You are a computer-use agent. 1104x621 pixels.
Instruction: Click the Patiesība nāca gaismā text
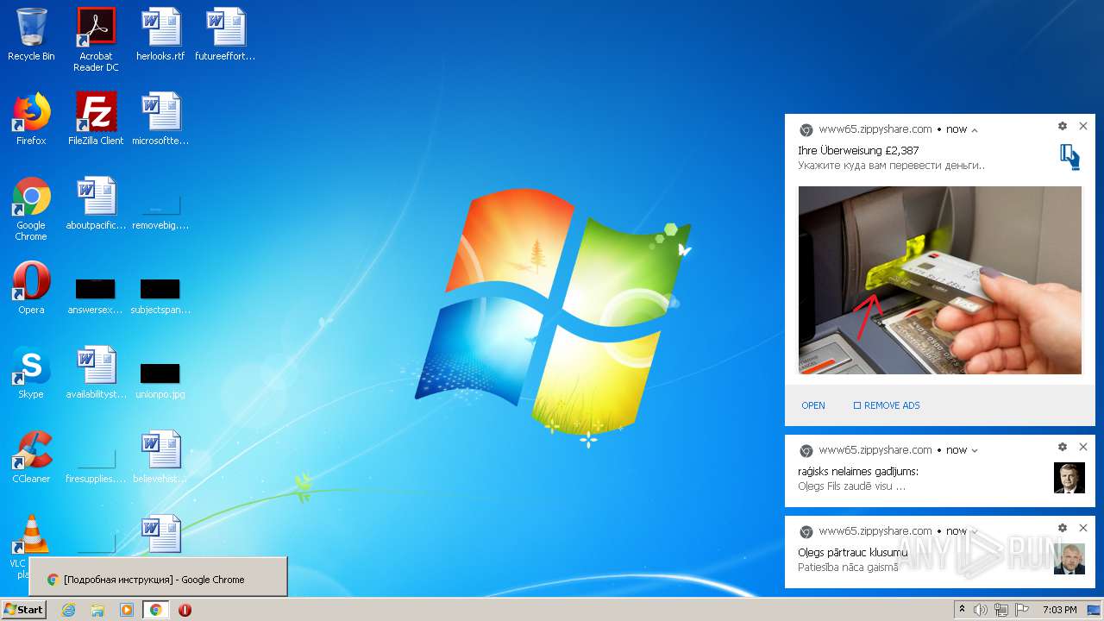point(848,567)
